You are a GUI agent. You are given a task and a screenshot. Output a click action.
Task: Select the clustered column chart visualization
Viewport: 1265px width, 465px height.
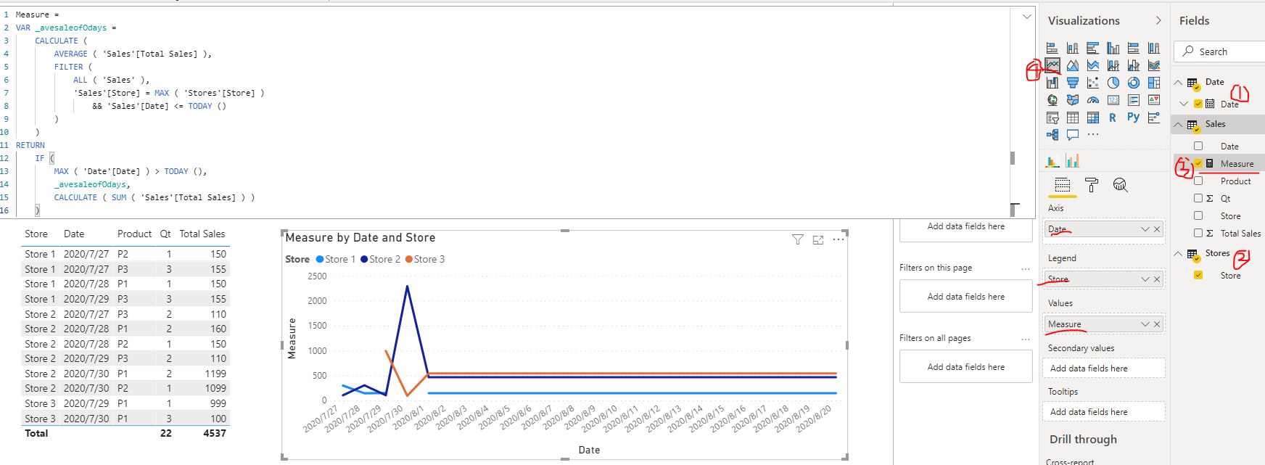(1113, 48)
